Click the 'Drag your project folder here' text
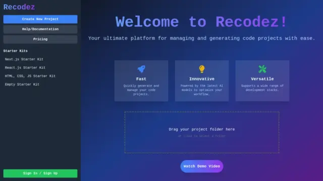 tap(202, 130)
